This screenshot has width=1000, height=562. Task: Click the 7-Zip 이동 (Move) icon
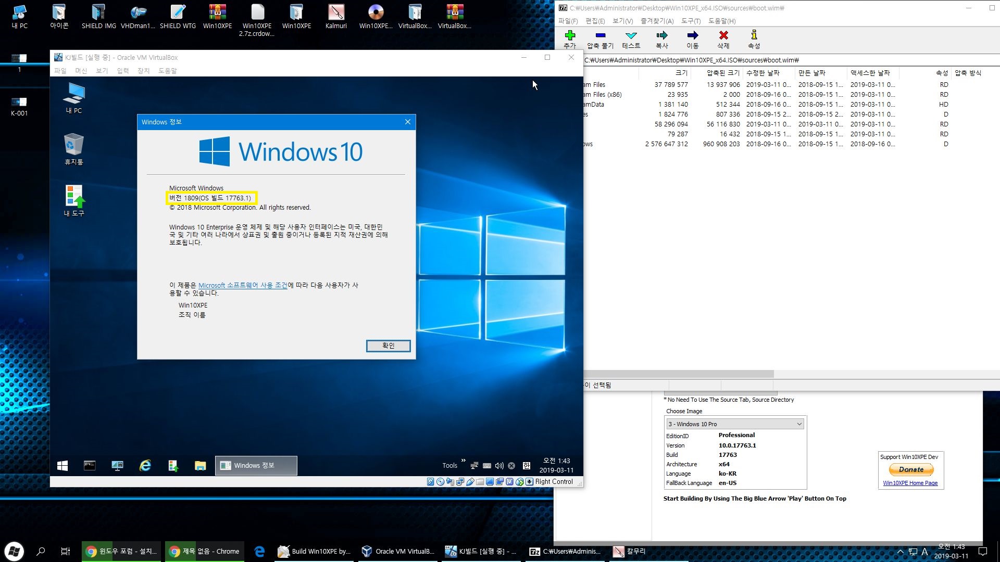pos(693,35)
